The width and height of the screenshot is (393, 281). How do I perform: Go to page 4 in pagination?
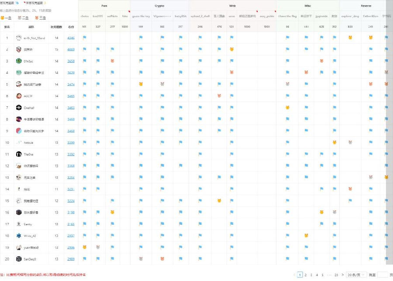coord(317,275)
